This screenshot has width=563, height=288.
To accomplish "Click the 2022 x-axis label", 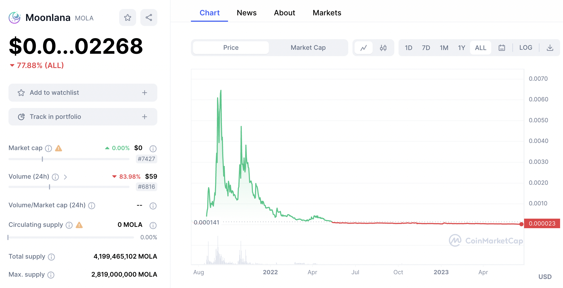I will (x=270, y=272).
